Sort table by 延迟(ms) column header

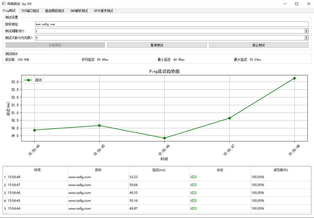159,170
